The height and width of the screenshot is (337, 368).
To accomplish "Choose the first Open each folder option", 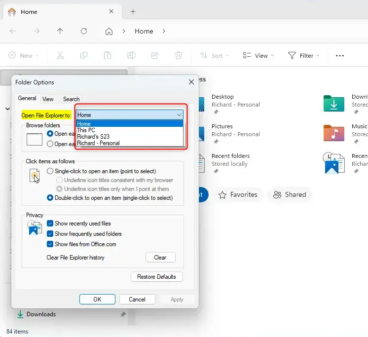I will pyautogui.click(x=50, y=134).
